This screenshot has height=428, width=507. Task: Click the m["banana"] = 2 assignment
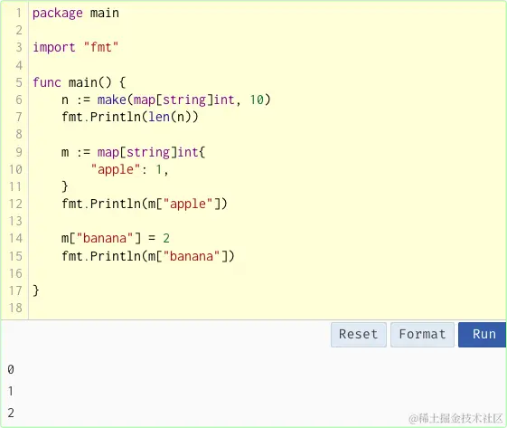(x=116, y=239)
